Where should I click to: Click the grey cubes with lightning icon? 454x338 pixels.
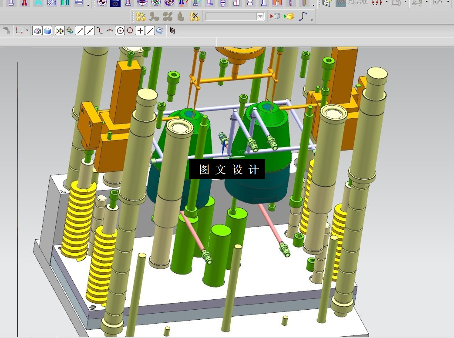pos(168,17)
